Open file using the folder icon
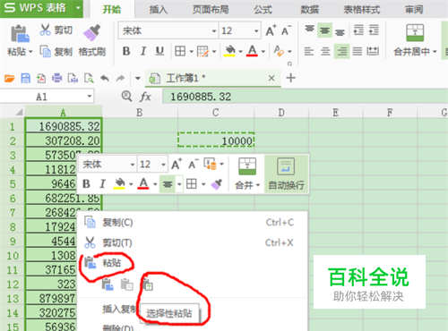Screen dimensions: 448x331 pyautogui.click(x=9, y=79)
